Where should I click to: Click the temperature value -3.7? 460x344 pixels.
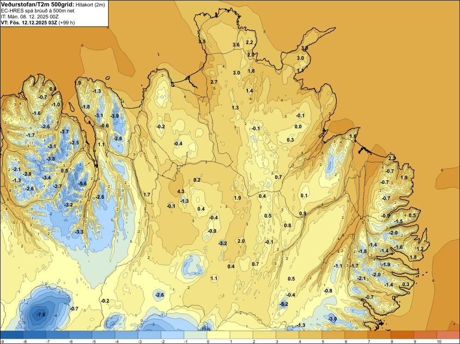coord(64,132)
